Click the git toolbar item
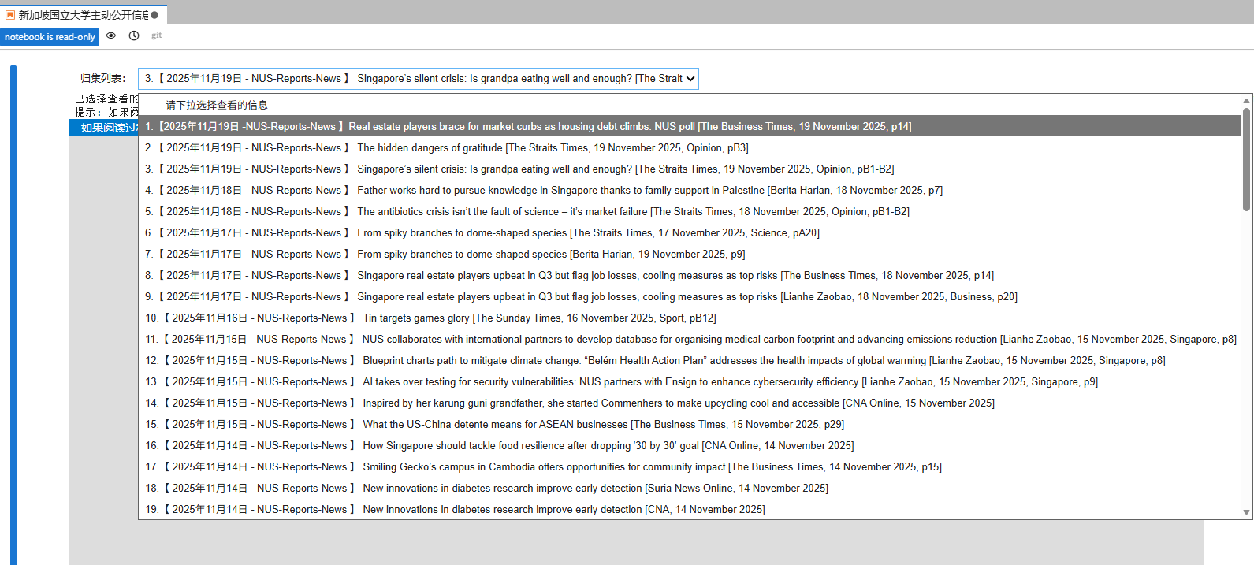 tap(157, 35)
